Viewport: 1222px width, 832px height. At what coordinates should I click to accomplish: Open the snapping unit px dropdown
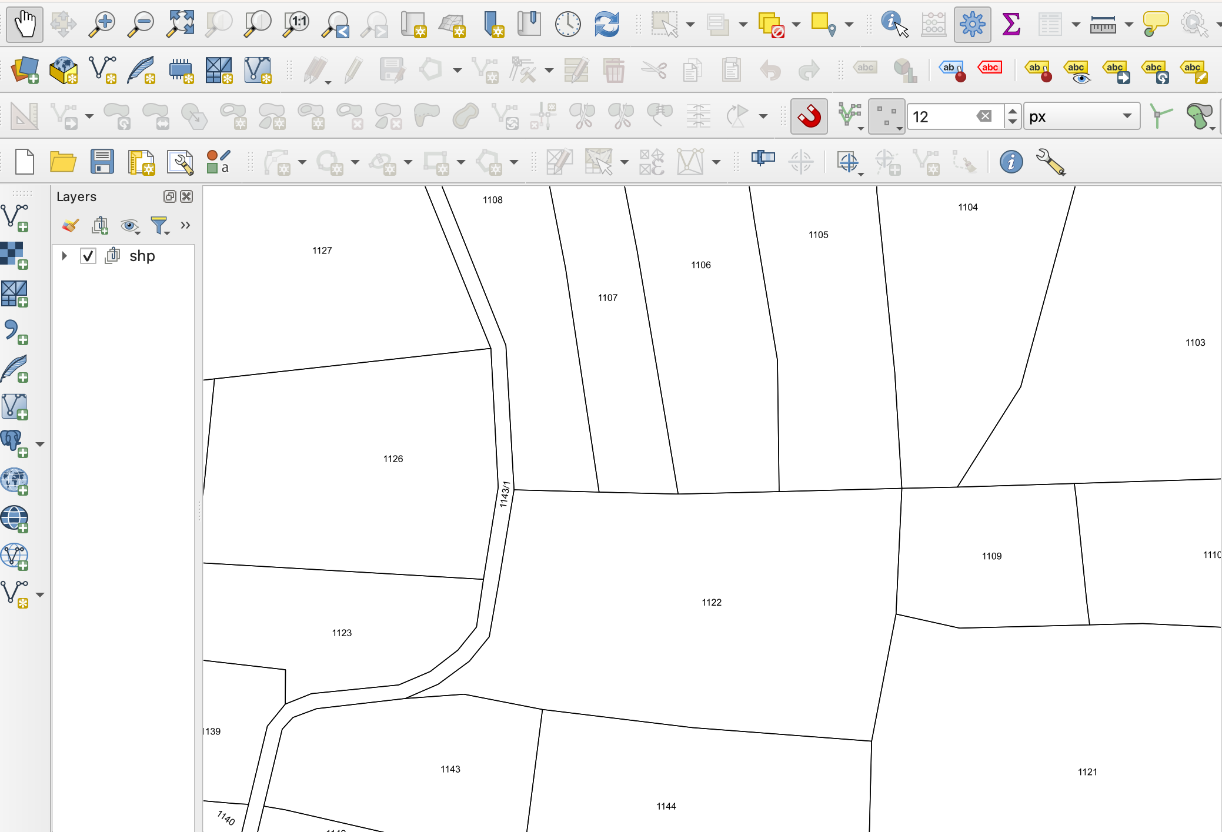pos(1081,116)
